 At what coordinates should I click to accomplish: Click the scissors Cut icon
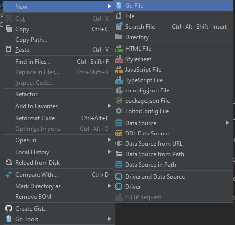9,18
